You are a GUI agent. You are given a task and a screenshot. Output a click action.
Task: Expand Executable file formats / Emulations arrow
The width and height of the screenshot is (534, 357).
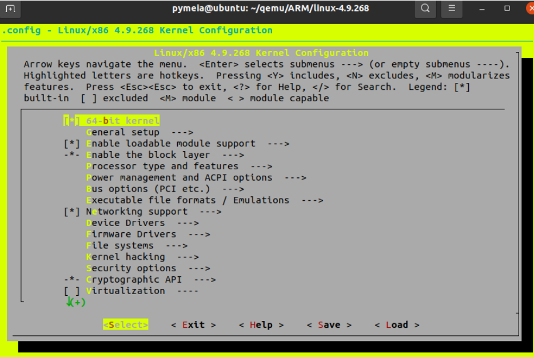(x=312, y=200)
